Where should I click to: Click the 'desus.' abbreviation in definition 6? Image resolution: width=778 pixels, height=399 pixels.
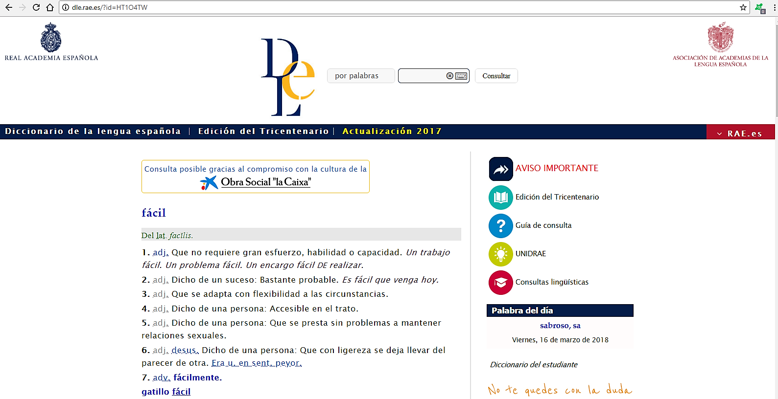click(x=185, y=350)
